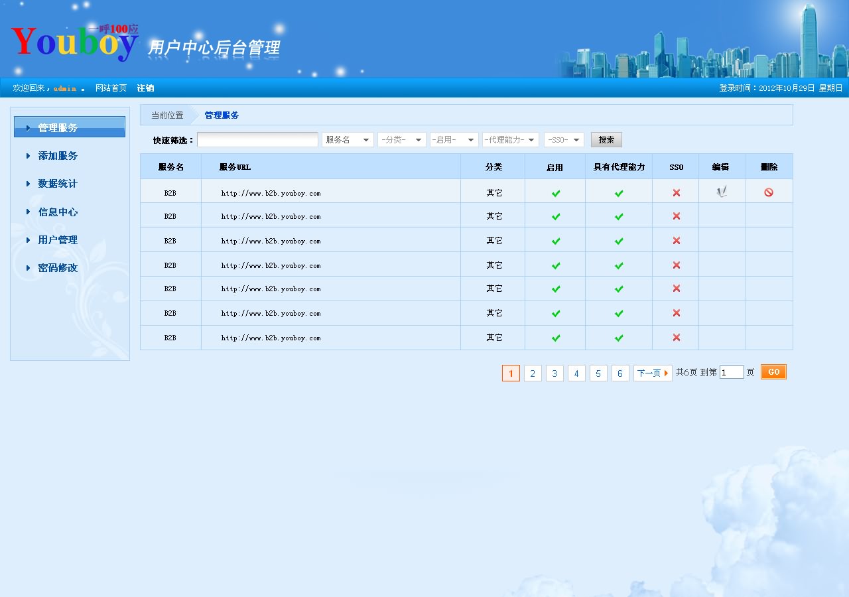Image resolution: width=849 pixels, height=597 pixels.
Task: Click the Youboy logo
Action: (x=75, y=42)
